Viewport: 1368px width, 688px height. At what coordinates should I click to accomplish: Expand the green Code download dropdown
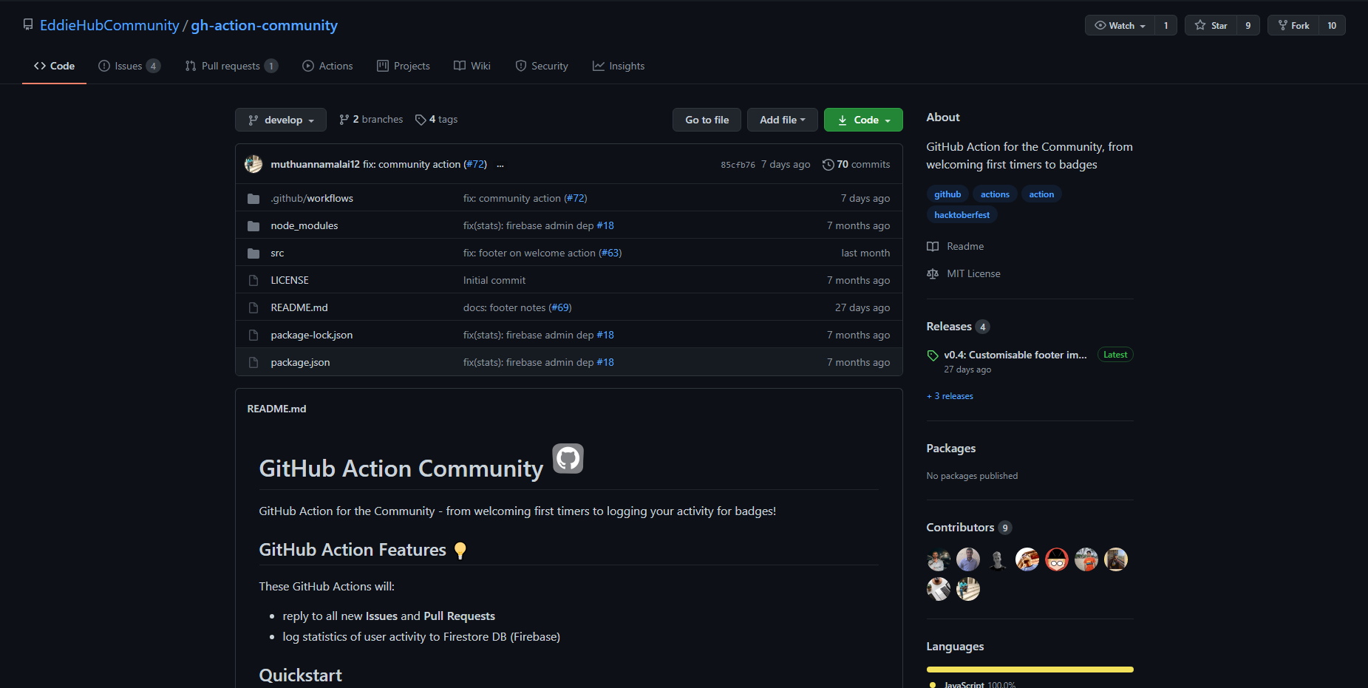pyautogui.click(x=862, y=119)
